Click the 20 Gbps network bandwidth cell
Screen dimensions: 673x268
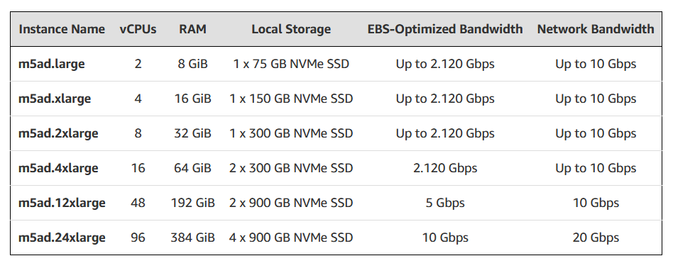pos(596,238)
